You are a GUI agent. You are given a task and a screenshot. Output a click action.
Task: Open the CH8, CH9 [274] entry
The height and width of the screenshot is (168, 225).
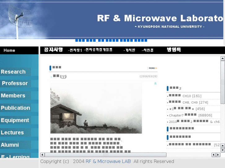click(x=188, y=102)
